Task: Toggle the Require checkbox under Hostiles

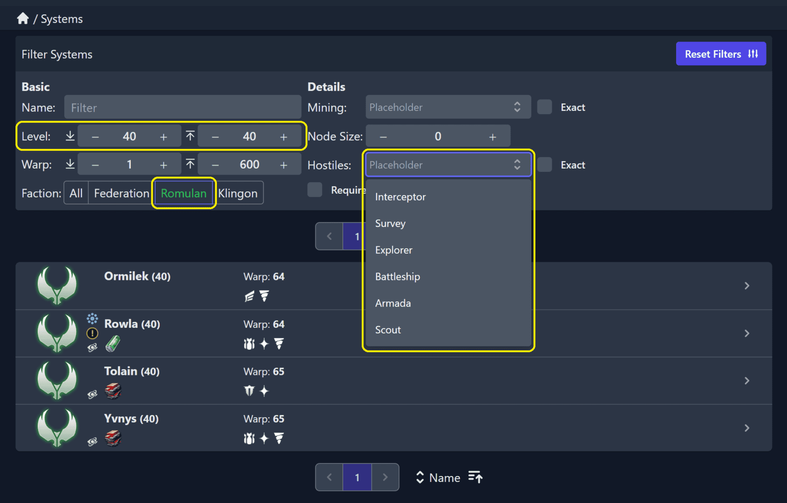Action: pos(315,190)
